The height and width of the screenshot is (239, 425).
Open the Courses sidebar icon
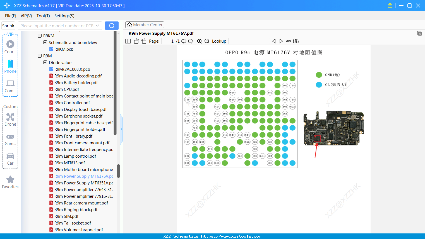coord(10,47)
